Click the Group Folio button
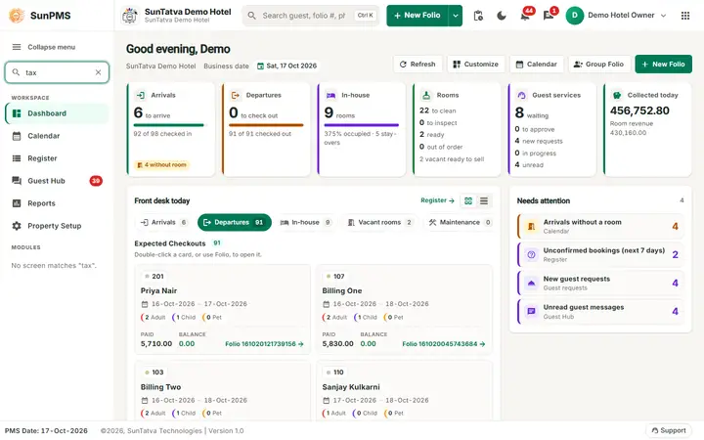Viewport: 704px width, 440px height. coord(599,65)
